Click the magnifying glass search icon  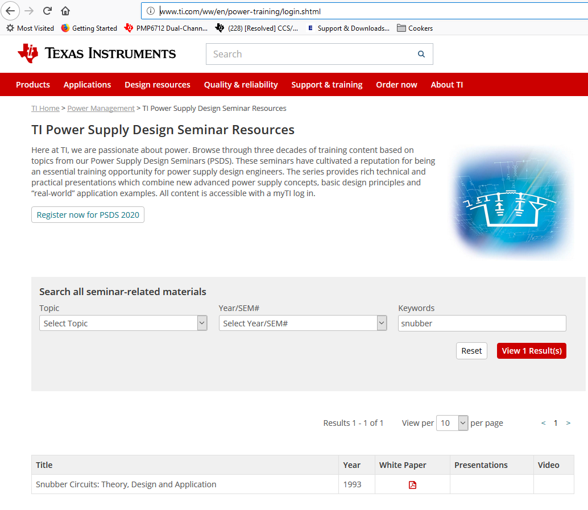tap(421, 54)
